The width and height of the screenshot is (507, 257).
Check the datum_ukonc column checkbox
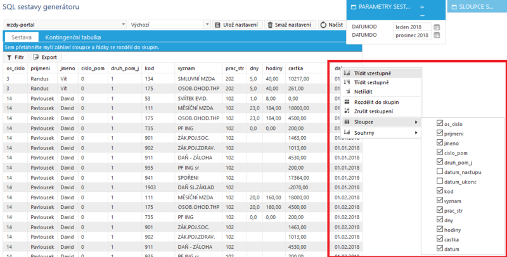pyautogui.click(x=439, y=181)
